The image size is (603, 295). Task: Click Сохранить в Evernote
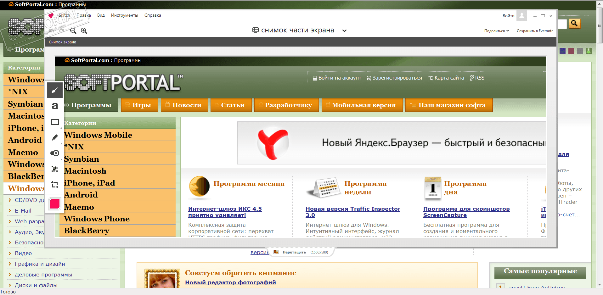point(535,31)
